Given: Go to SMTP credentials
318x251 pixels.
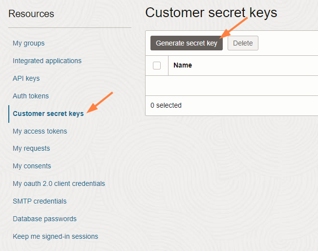Looking at the screenshot, I should [40, 201].
